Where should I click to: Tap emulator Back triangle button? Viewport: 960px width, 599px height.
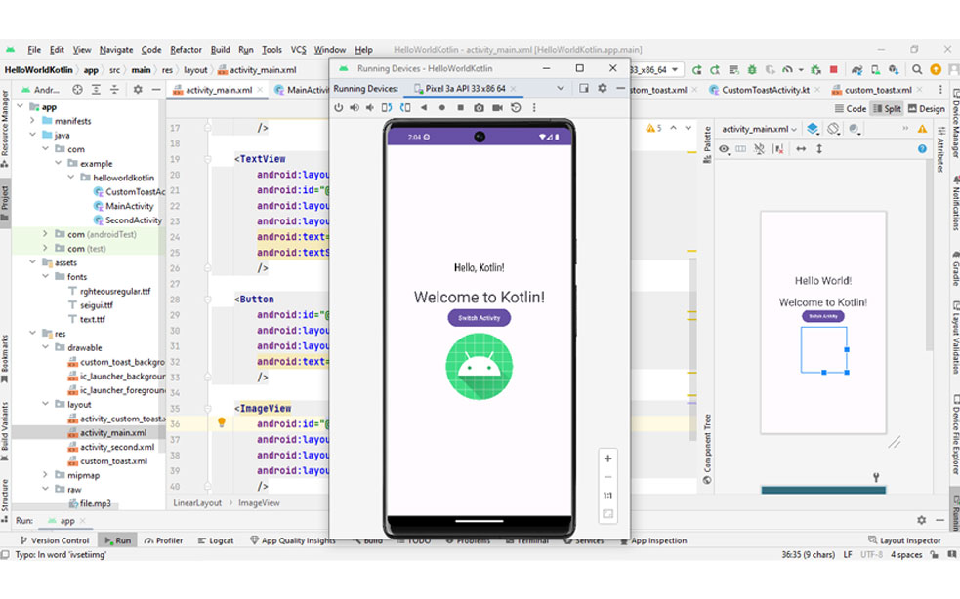click(x=424, y=107)
